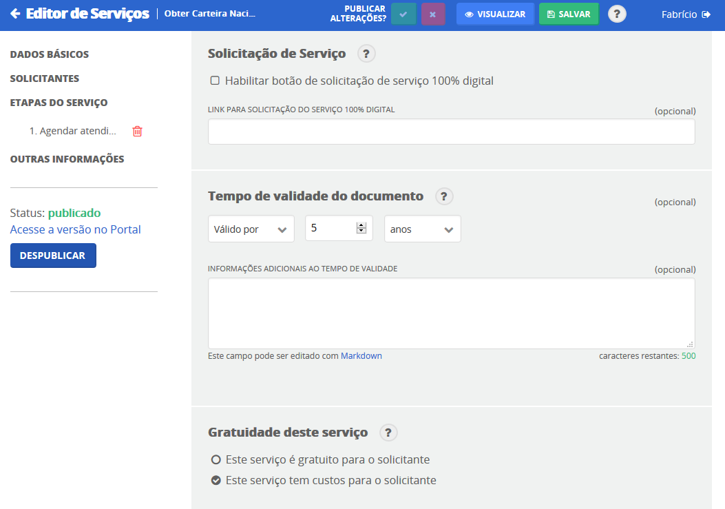The height and width of the screenshot is (509, 725).
Task: Go to the Outras Informações section
Action: pos(67,159)
